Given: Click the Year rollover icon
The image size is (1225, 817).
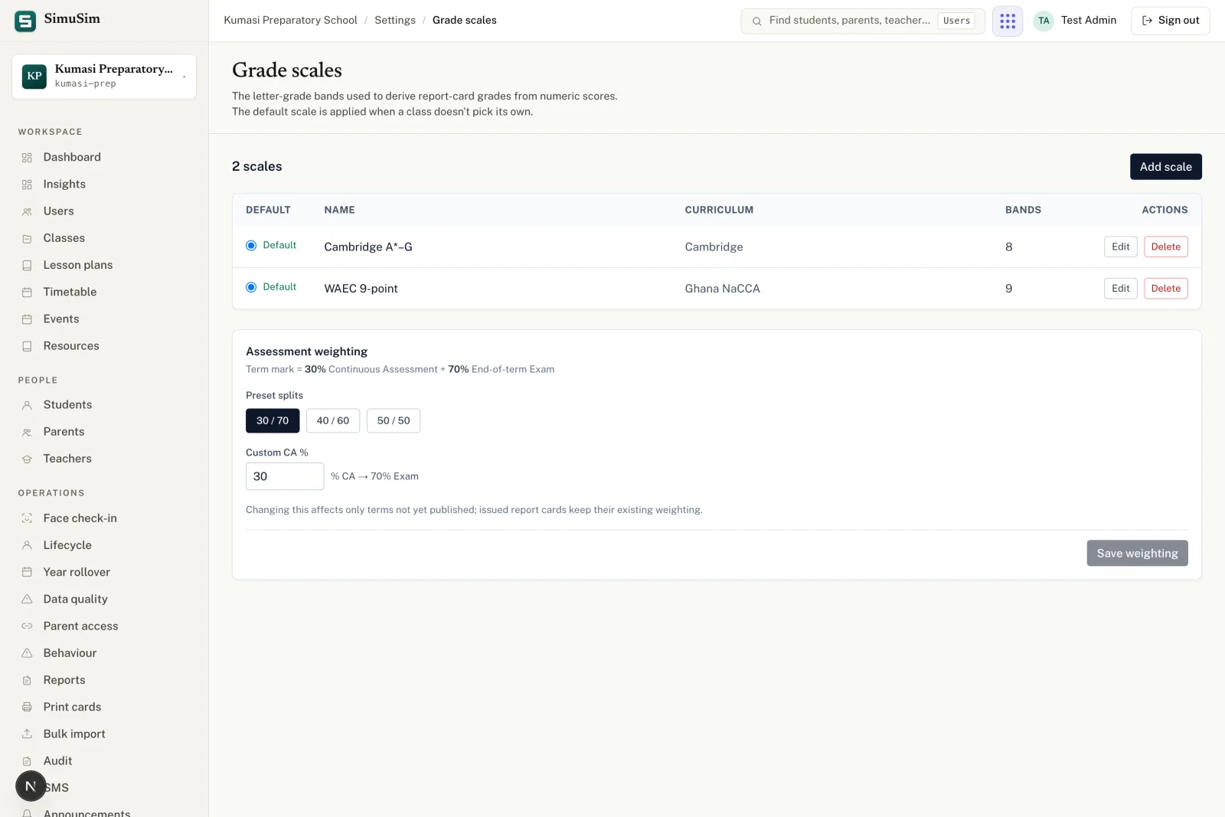Looking at the screenshot, I should (x=27, y=572).
